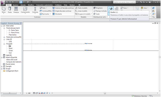Viewport: 161px width, 97px height.
Task: Toggle the Seleziona e trascina checkbox
Action: coord(133,96)
